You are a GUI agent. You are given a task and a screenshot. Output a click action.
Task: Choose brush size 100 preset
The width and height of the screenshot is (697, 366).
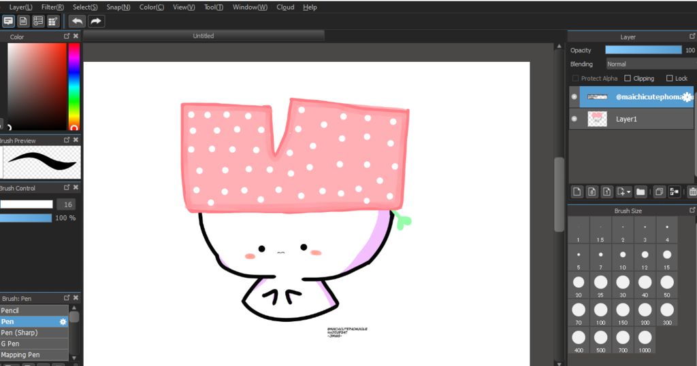[x=600, y=314]
